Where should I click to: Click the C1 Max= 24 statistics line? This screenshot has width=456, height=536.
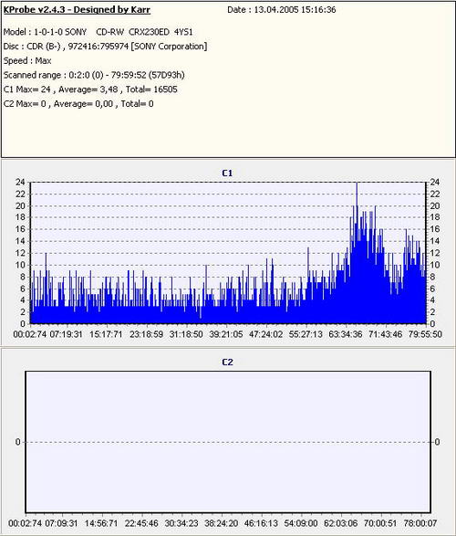click(90, 89)
